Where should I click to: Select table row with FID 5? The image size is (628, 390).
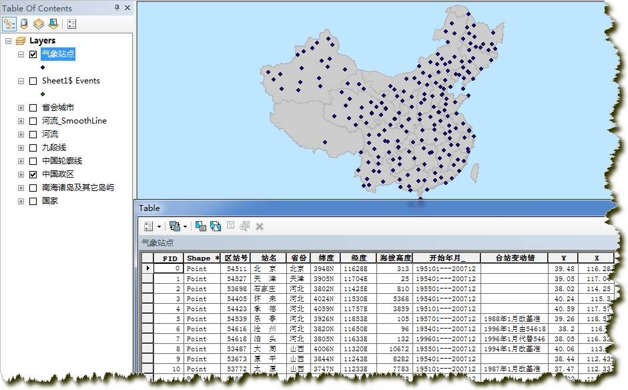[x=147, y=319]
